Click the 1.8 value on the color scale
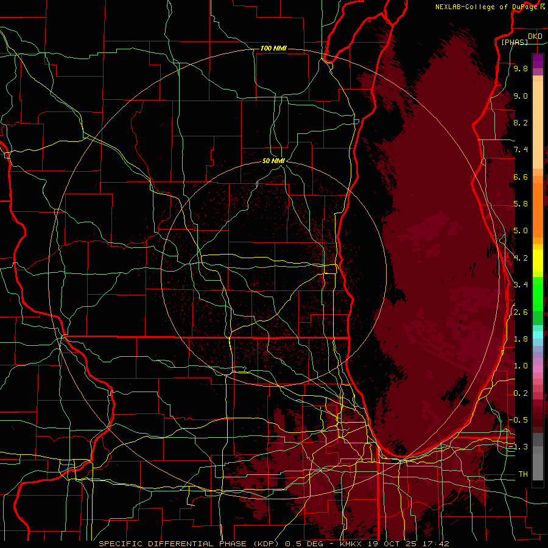Viewport: 548px width, 548px height. click(x=521, y=339)
